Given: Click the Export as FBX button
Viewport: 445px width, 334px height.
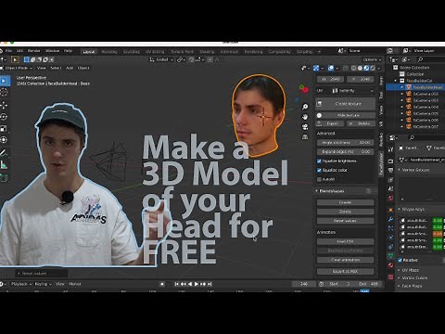Looking at the screenshot, I should pos(345,272).
